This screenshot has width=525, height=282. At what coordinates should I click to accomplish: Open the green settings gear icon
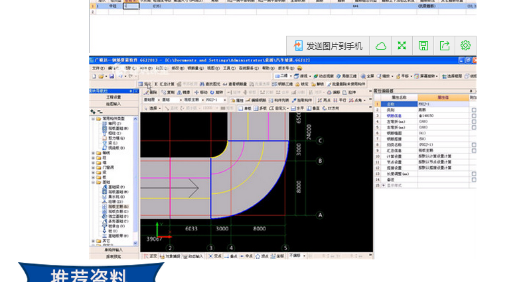[x=465, y=46]
